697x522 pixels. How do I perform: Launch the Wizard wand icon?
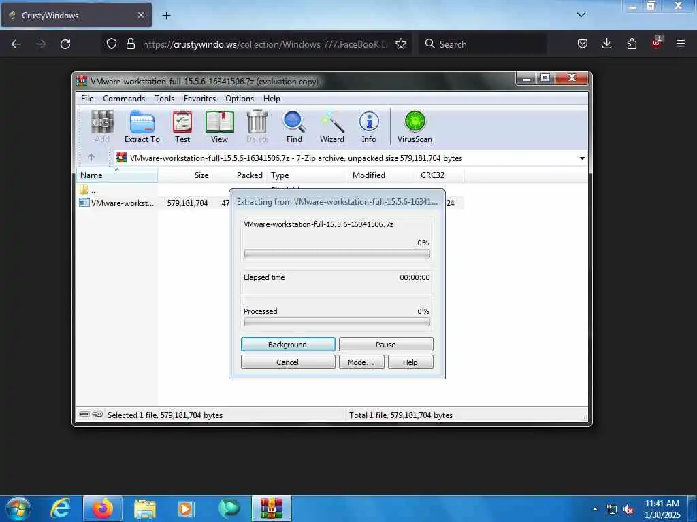click(x=332, y=127)
